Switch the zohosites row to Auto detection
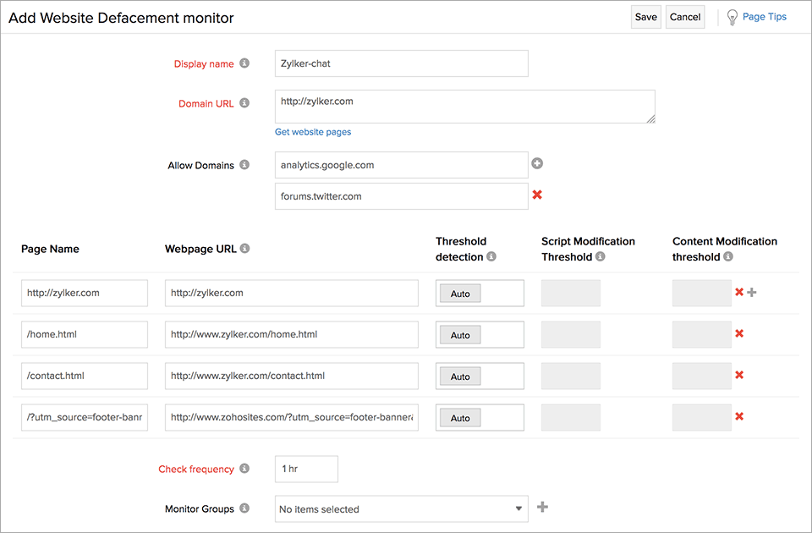The width and height of the screenshot is (812, 533). coord(459,417)
